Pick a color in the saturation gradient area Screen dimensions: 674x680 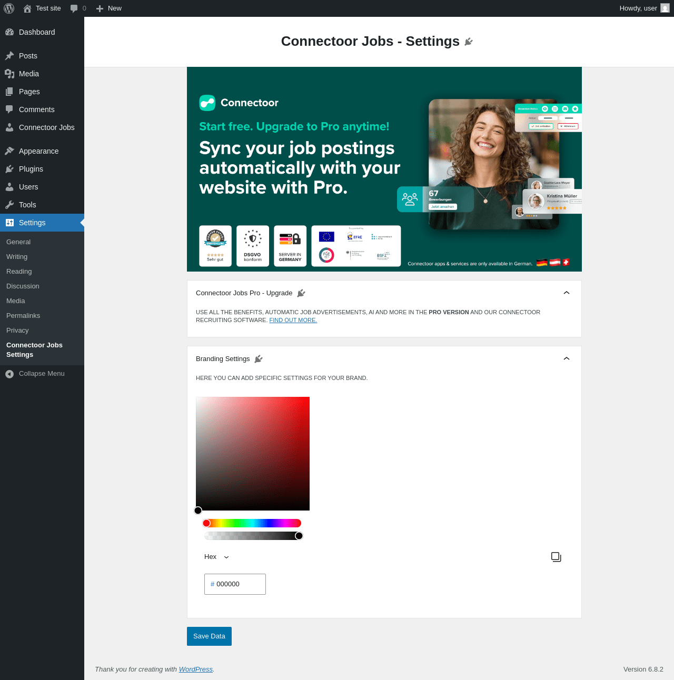[253, 454]
